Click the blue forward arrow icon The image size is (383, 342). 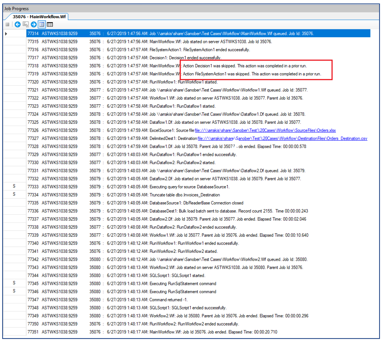[34, 25]
